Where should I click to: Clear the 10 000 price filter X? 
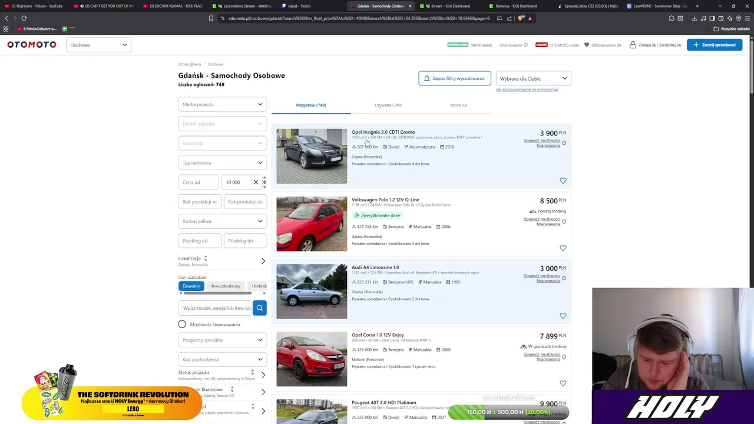[x=256, y=183]
